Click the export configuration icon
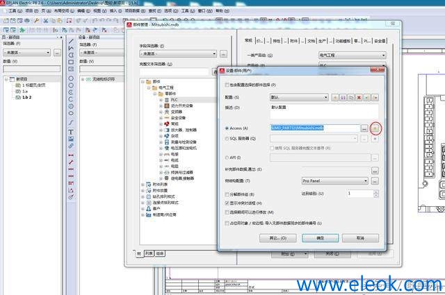Viewport: 445px width, 295px height. click(x=375, y=97)
